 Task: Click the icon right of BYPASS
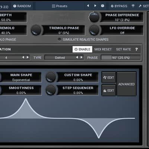(x=133, y=6)
